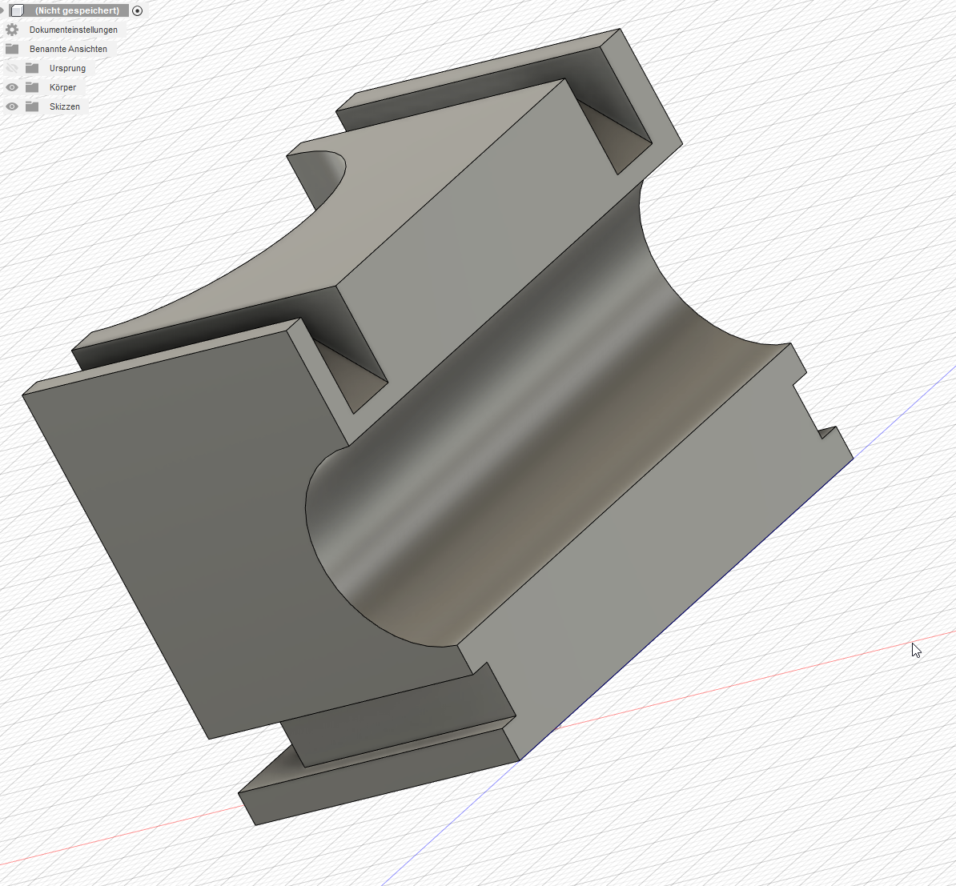Toggle visibility of the Skizzen folder
This screenshot has width=956, height=886.
coord(11,106)
